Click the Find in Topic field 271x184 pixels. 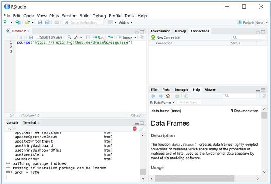coord(189,103)
